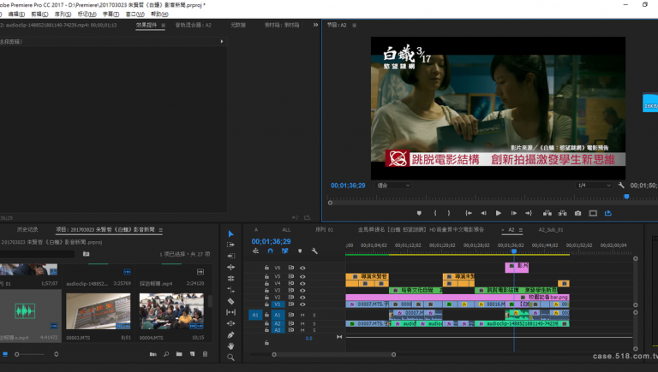Screen dimensions: 658x372
Task: Lock video track V2
Action: tap(266, 298)
